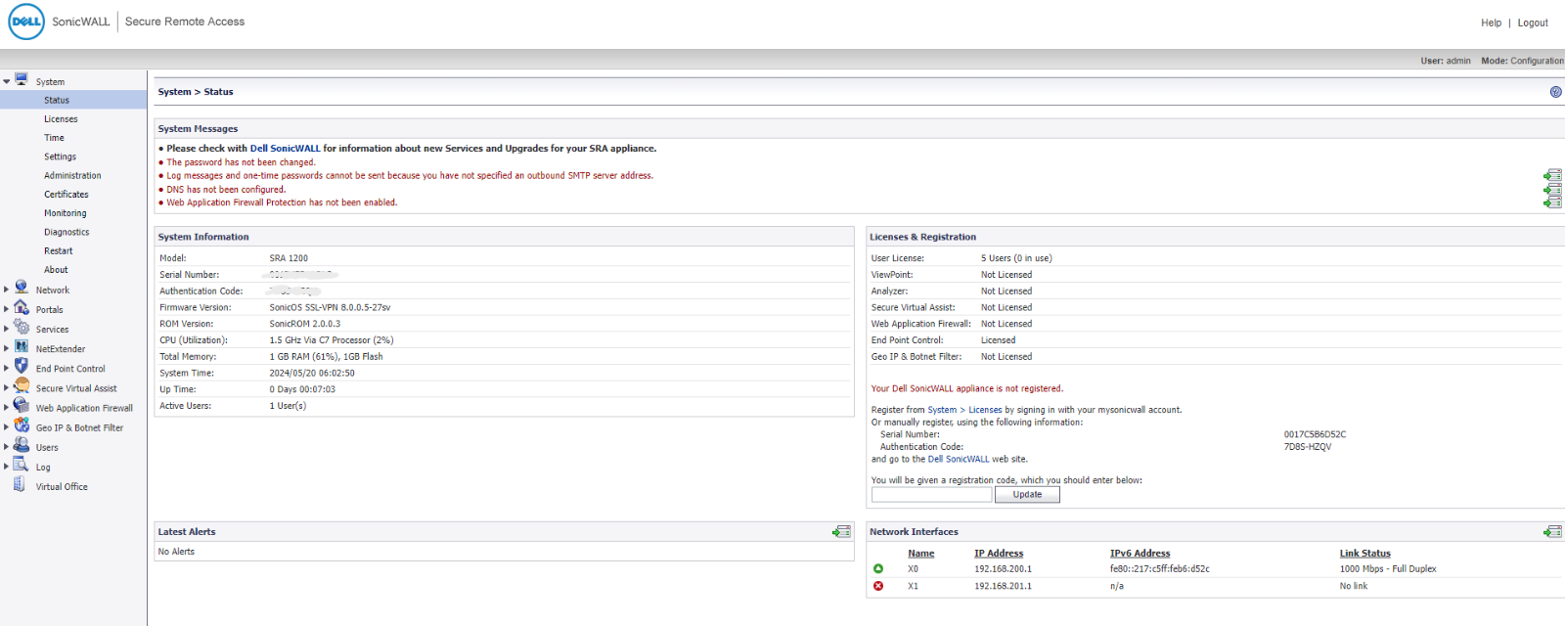The height and width of the screenshot is (626, 1565).
Task: Open the Certificates page
Action: coord(67,195)
